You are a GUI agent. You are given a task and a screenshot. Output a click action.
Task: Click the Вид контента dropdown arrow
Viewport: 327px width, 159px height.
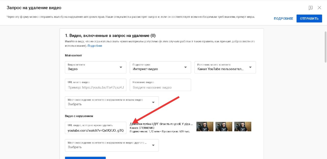[121, 67]
